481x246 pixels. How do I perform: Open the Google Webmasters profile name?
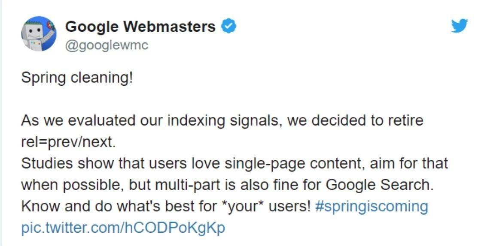[140, 27]
